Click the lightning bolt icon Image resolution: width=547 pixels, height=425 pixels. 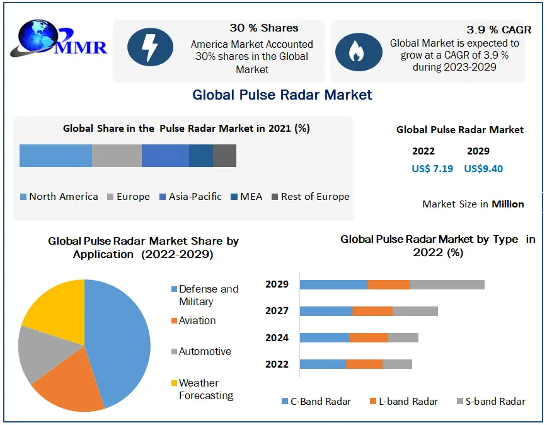click(151, 51)
